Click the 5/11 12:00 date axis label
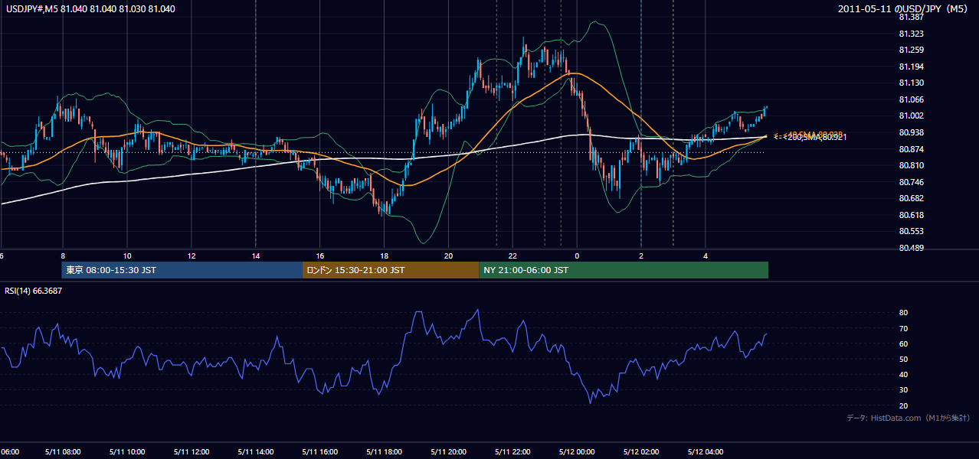This screenshot has height=459, width=979. (192, 452)
